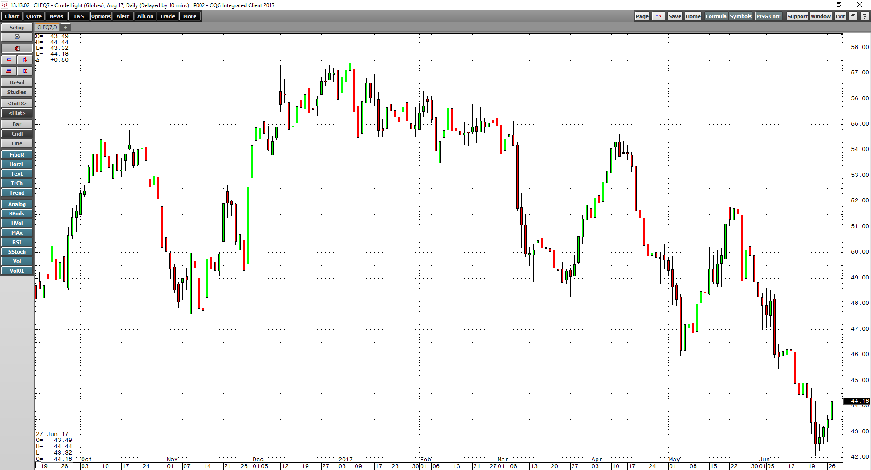Image resolution: width=871 pixels, height=470 pixels.
Task: Select the Print chart icon
Action: pos(17,37)
